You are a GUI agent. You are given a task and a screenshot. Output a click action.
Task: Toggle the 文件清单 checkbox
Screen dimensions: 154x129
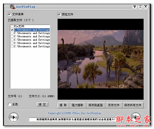(9, 14)
